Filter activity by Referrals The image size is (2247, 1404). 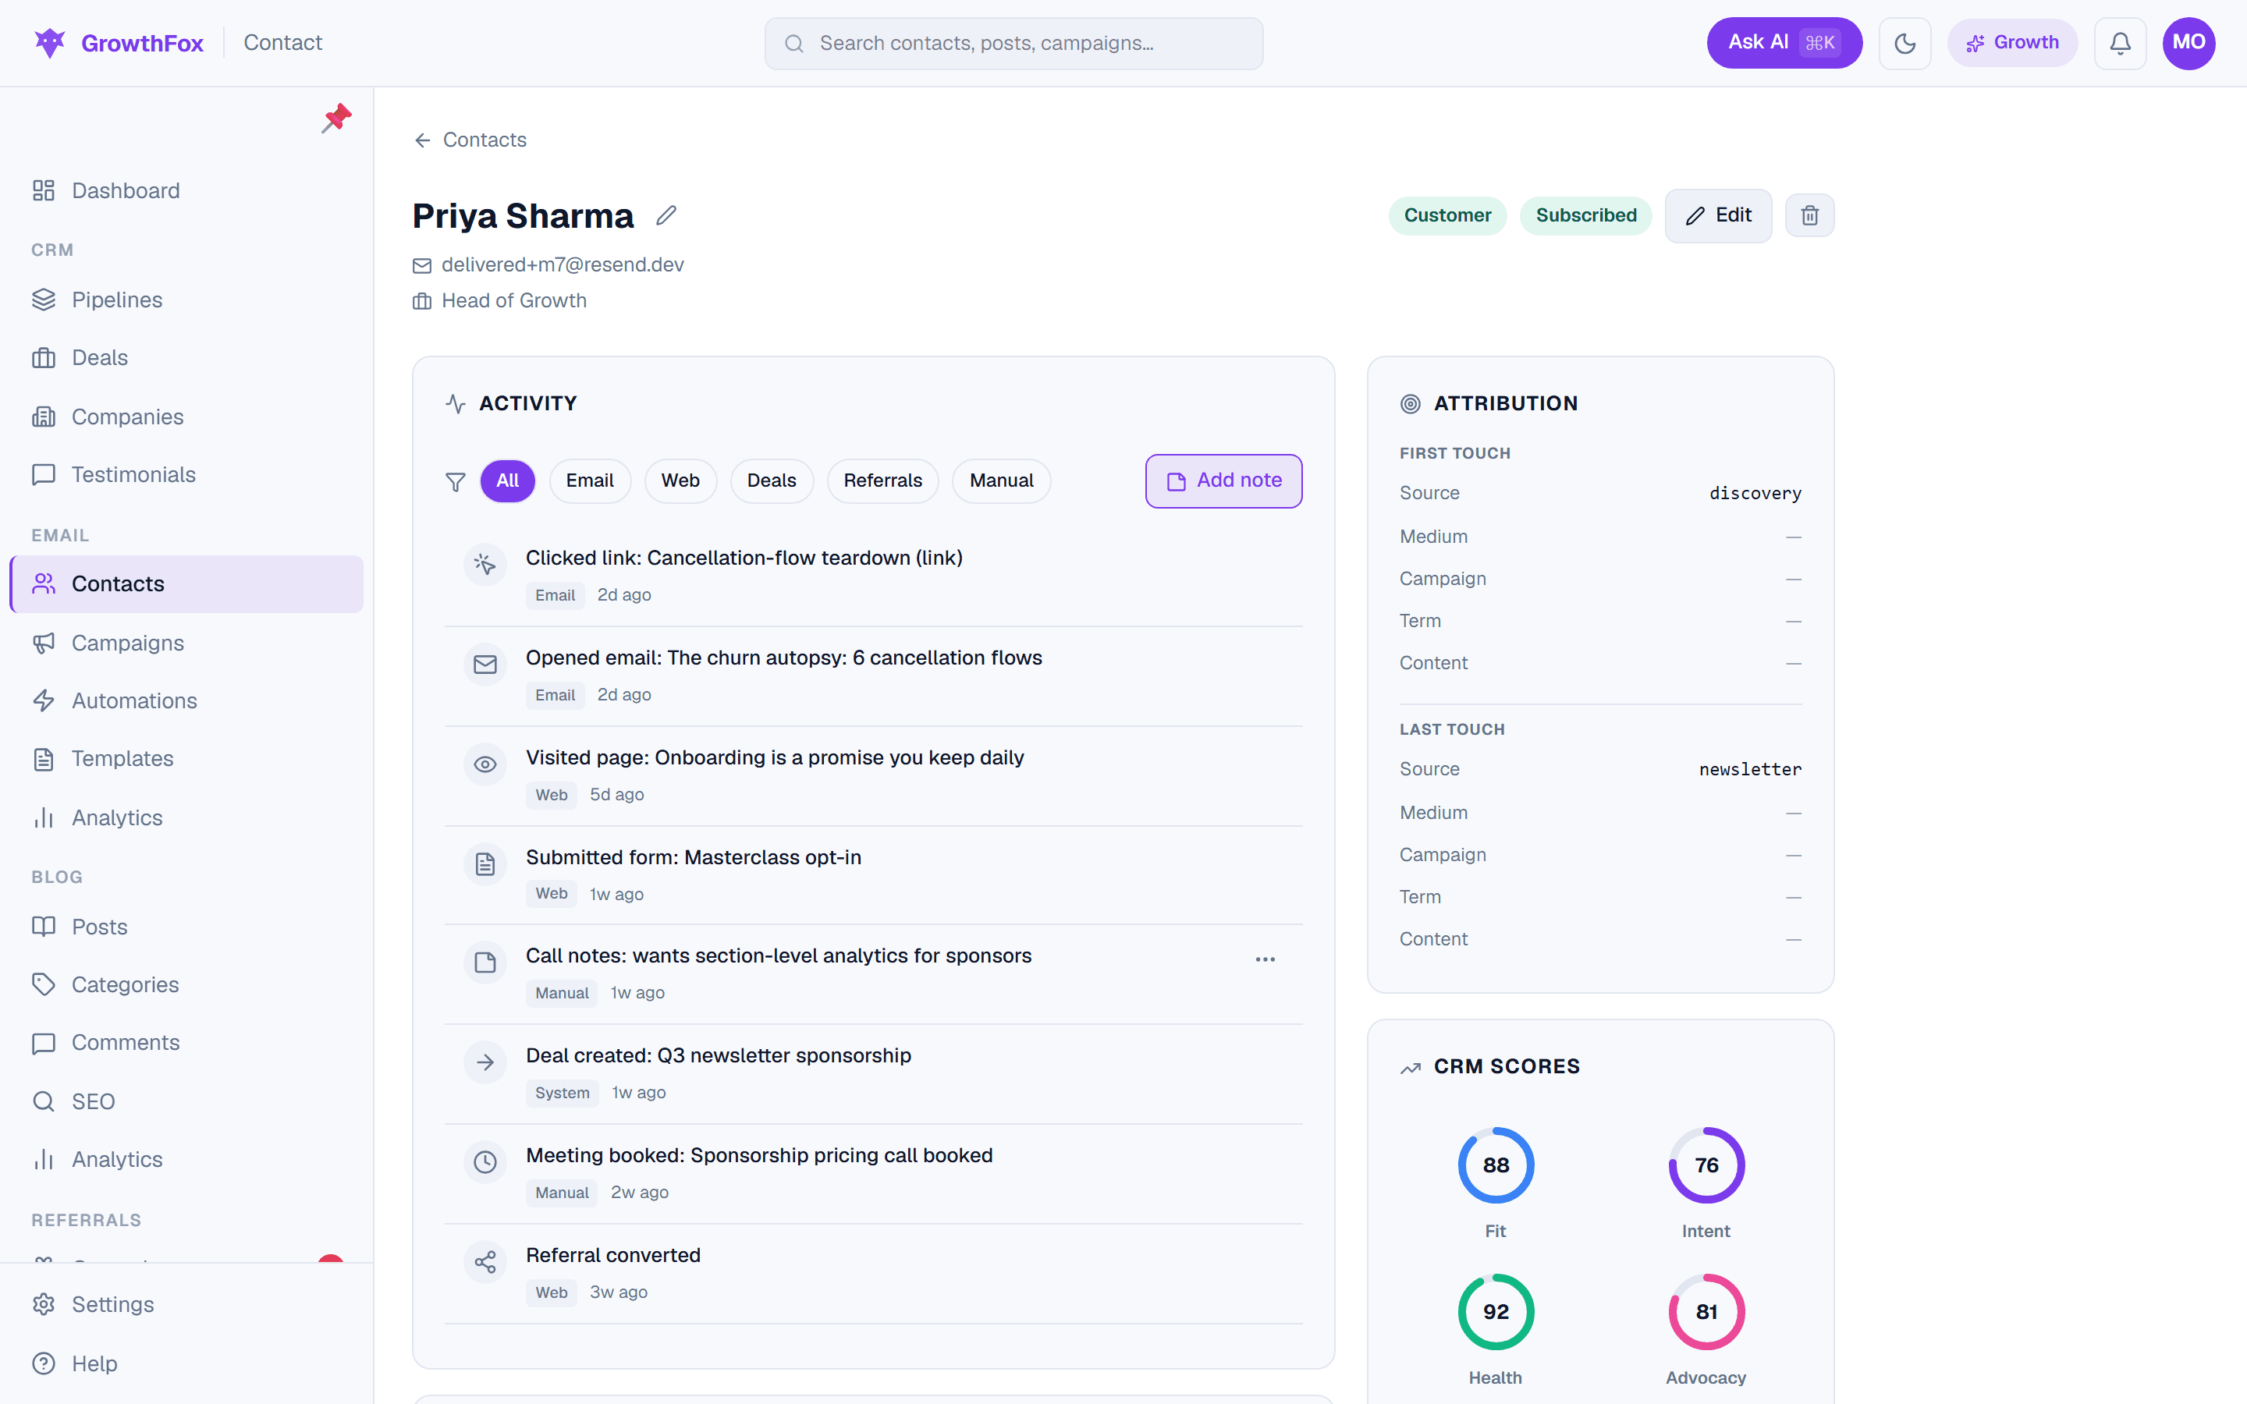882,481
